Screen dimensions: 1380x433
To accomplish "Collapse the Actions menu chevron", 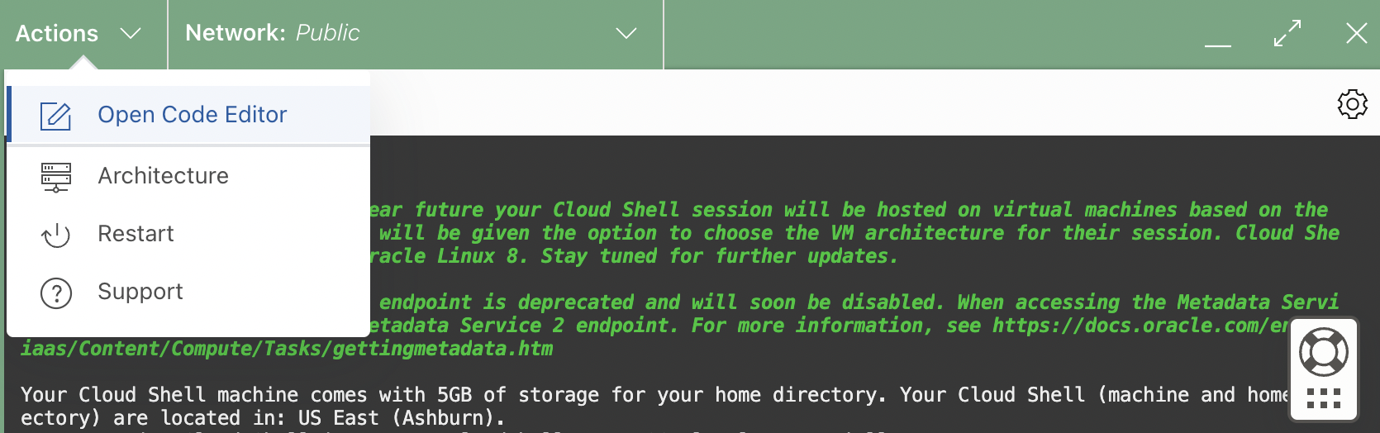I will (131, 34).
